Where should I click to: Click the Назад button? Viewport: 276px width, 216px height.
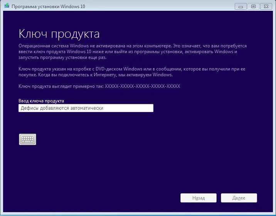[x=199, y=198]
